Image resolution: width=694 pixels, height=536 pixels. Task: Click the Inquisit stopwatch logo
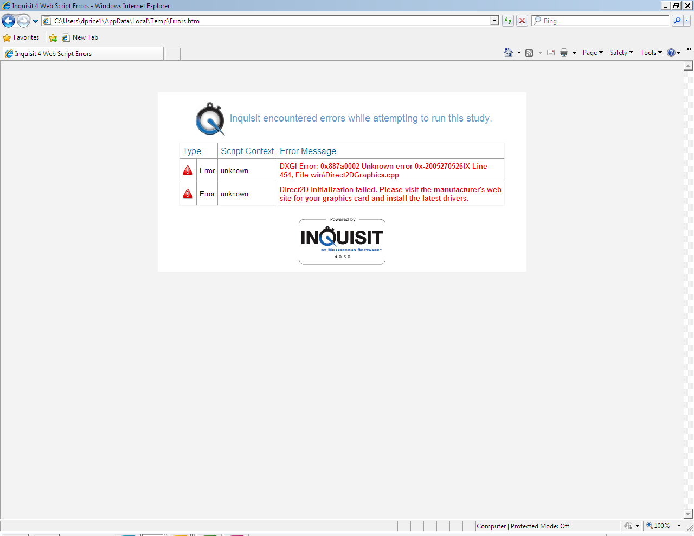point(210,119)
